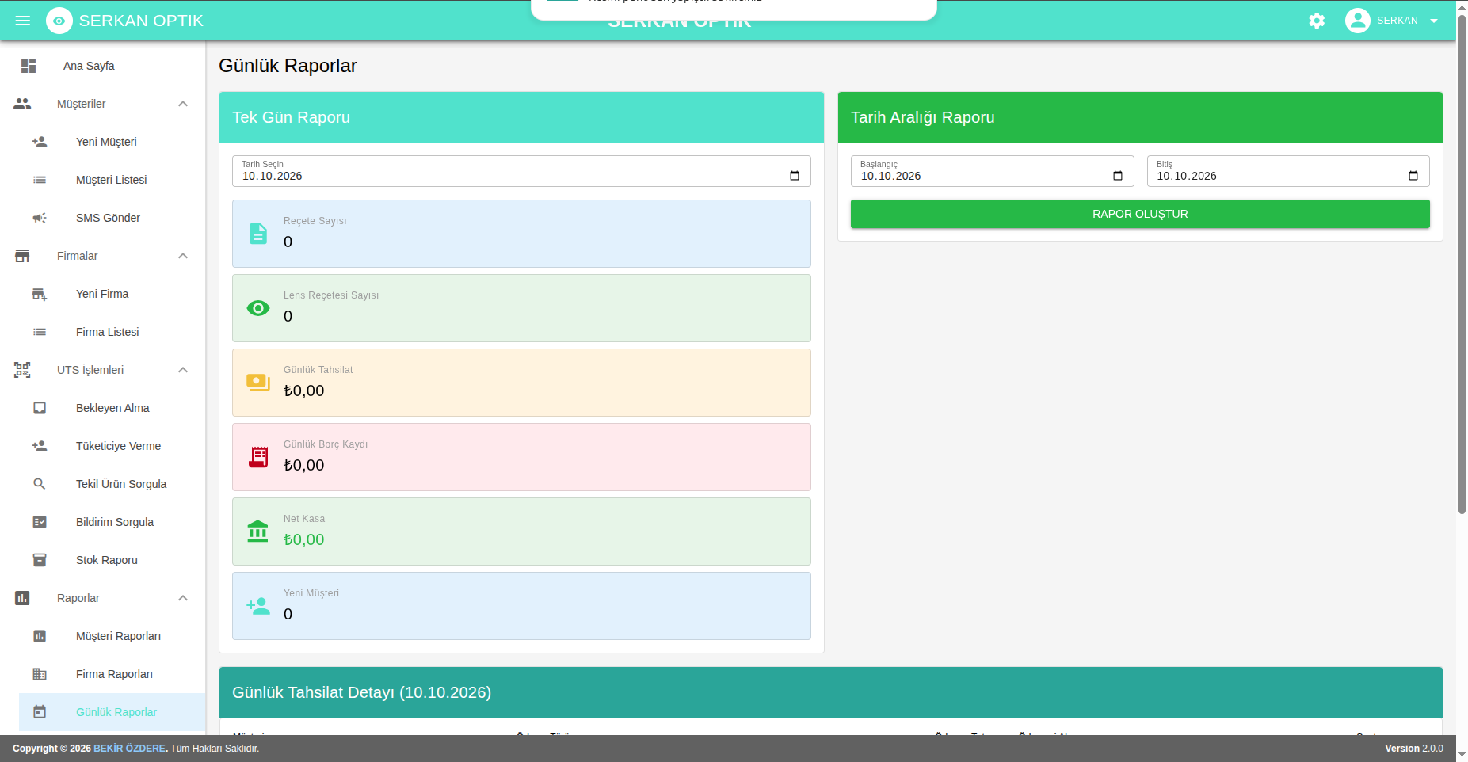Click the Reçete Sayısı card
The width and height of the screenshot is (1468, 762).
point(521,234)
